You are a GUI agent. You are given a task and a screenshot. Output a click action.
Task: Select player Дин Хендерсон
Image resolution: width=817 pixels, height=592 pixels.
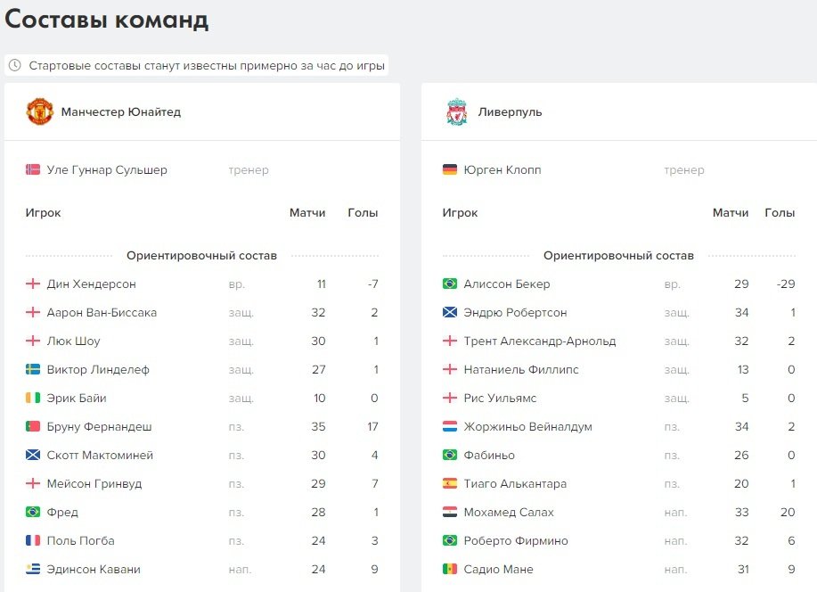coord(91,284)
